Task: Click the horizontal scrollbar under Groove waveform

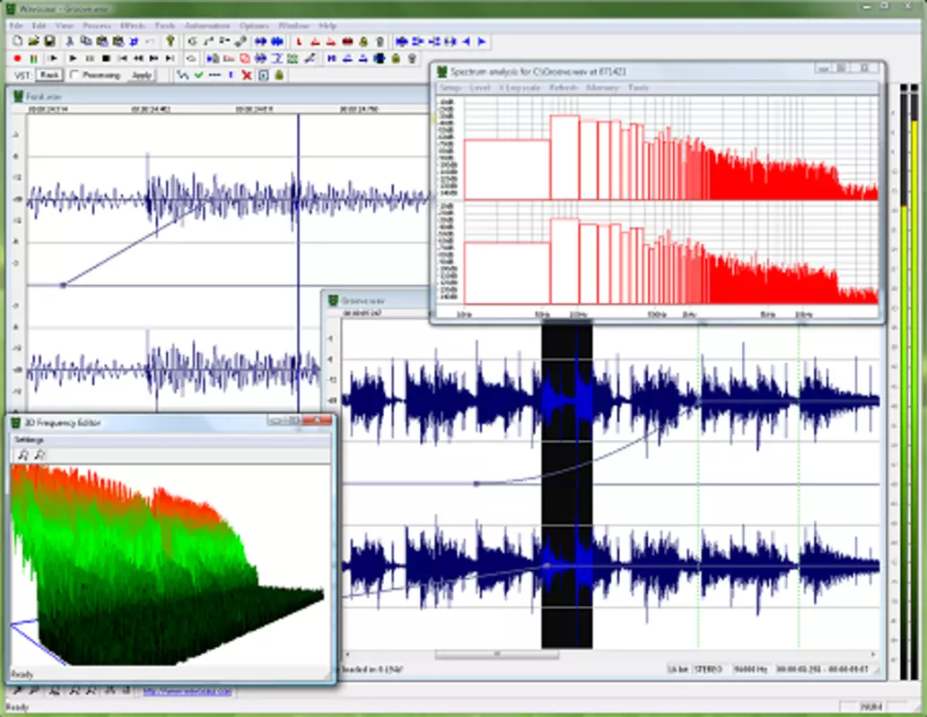Action: (609, 654)
